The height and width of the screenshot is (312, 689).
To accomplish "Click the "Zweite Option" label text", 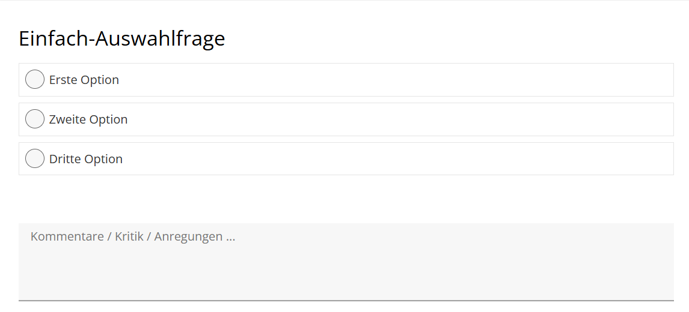I will [x=88, y=119].
